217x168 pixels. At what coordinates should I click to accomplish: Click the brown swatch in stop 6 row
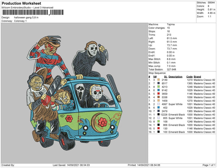pos(158,97)
